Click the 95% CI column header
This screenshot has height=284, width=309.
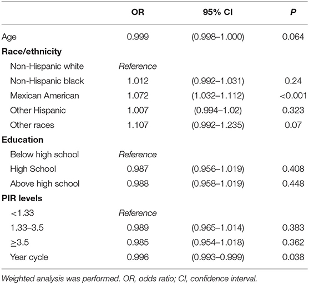click(x=218, y=12)
